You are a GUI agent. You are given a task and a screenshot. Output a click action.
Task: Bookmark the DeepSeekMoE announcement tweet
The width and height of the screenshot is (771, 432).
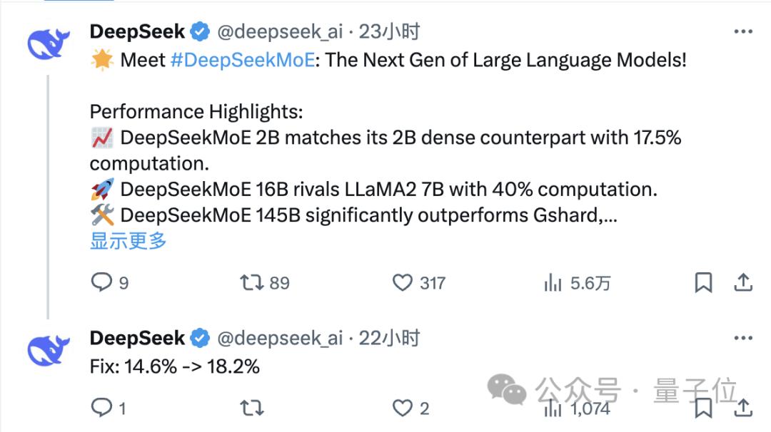coord(704,283)
